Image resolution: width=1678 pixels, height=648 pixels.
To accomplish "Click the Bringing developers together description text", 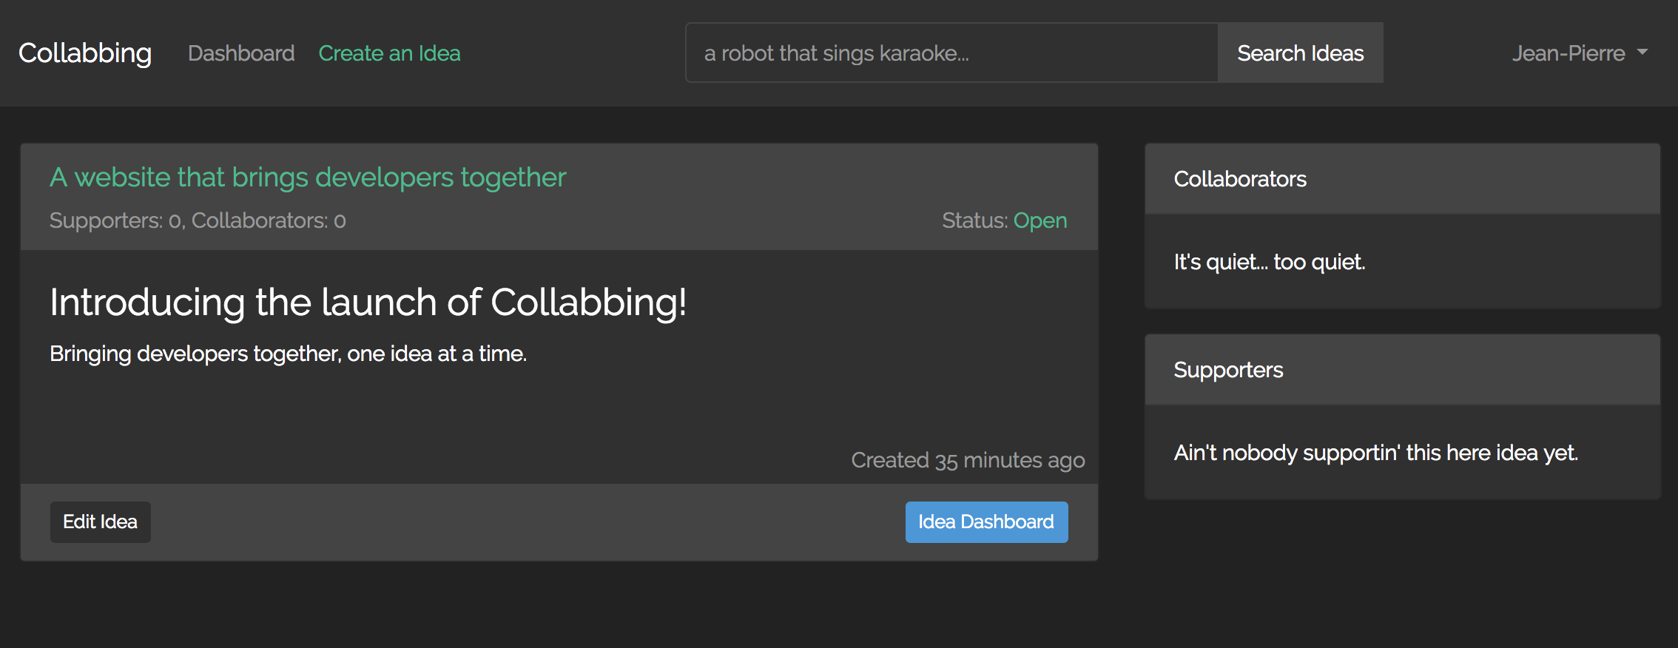I will (288, 354).
